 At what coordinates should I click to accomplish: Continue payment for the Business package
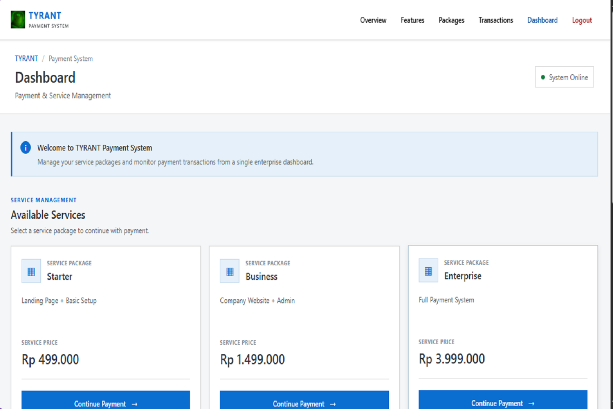click(304, 400)
